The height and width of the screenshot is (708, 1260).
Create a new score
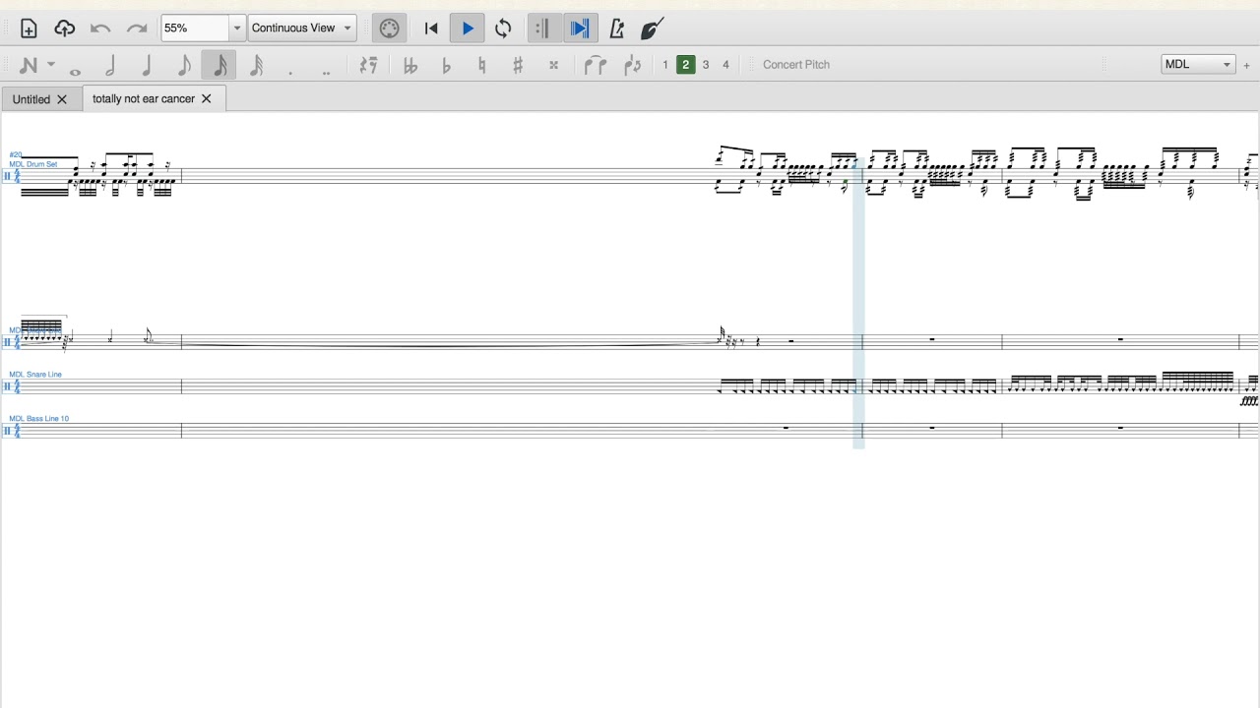(29, 29)
